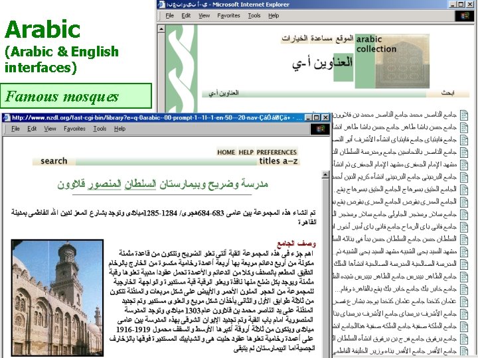Select the ابحث tab in the Arabic interface
Viewport: 478px width, 358px height.
(447, 93)
